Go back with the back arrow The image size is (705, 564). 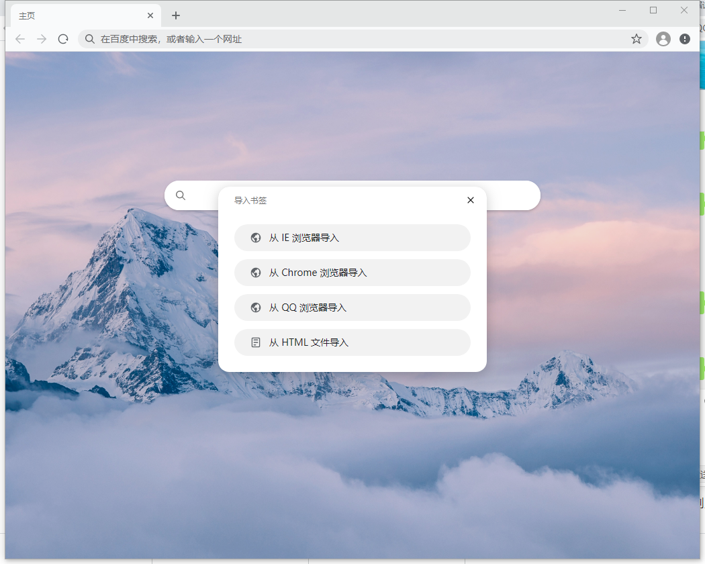[20, 39]
